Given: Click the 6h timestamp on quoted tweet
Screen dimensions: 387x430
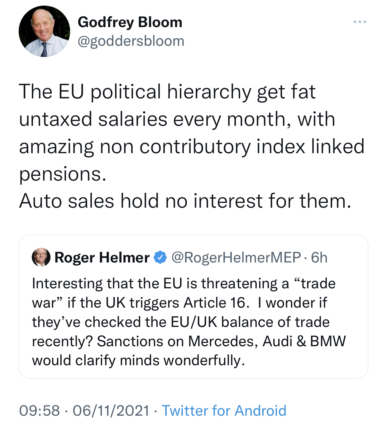Looking at the screenshot, I should click(x=319, y=258).
